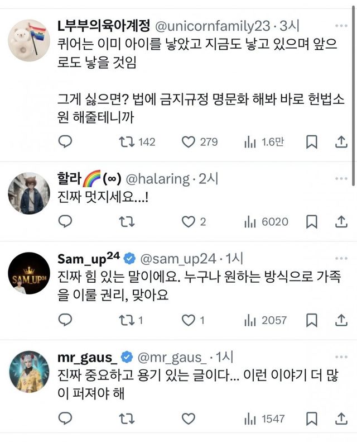This screenshot has height=442, width=357.
Task: Reply to the unicornfamily23 post
Action: [66, 142]
